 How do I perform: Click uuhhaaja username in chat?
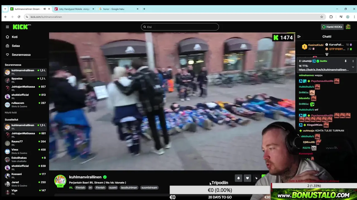308,131
